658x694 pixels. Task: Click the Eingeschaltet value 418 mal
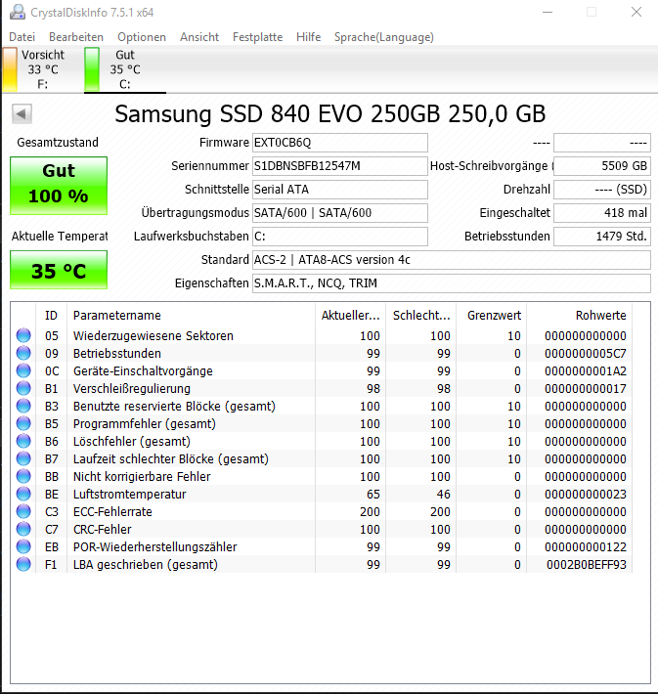[x=602, y=213]
